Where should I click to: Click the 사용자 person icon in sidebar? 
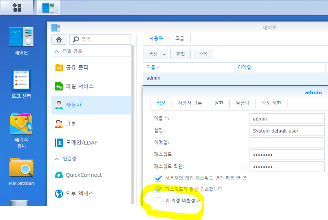tap(59, 105)
